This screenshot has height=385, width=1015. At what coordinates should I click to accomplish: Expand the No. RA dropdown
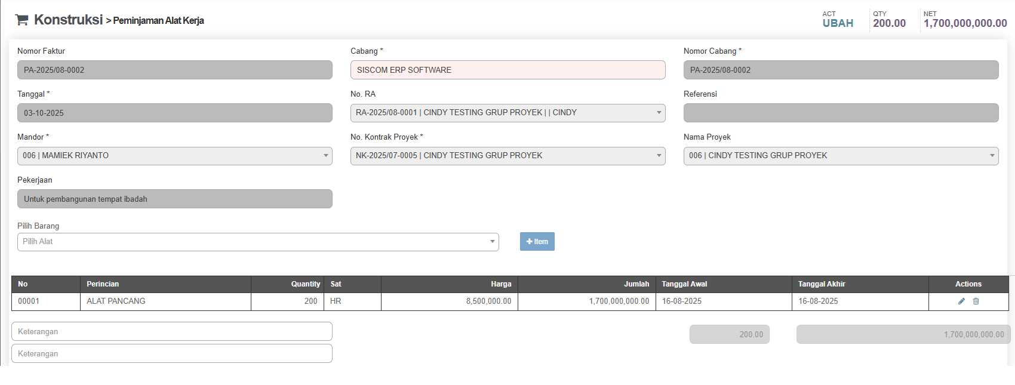(x=507, y=113)
